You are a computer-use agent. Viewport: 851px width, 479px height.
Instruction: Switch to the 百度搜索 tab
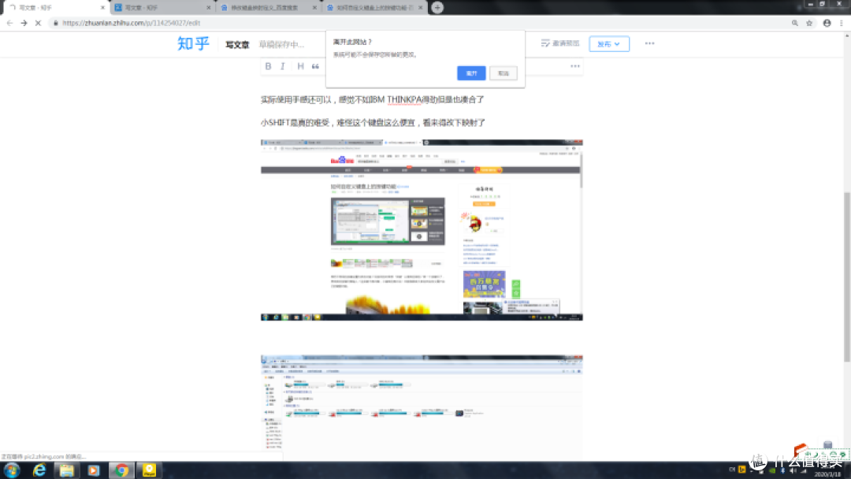click(x=268, y=8)
